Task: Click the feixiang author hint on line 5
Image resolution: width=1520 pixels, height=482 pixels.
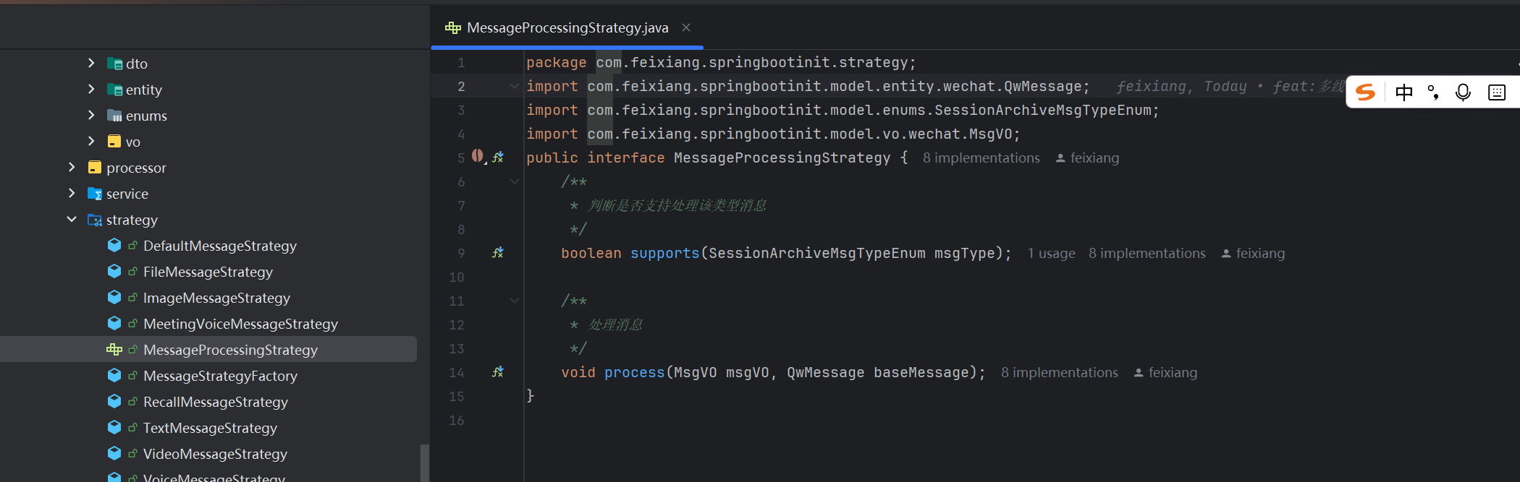Action: pyautogui.click(x=1087, y=158)
